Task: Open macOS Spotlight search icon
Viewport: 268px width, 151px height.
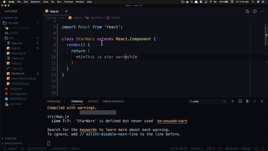Action: pyautogui.click(x=253, y=2)
